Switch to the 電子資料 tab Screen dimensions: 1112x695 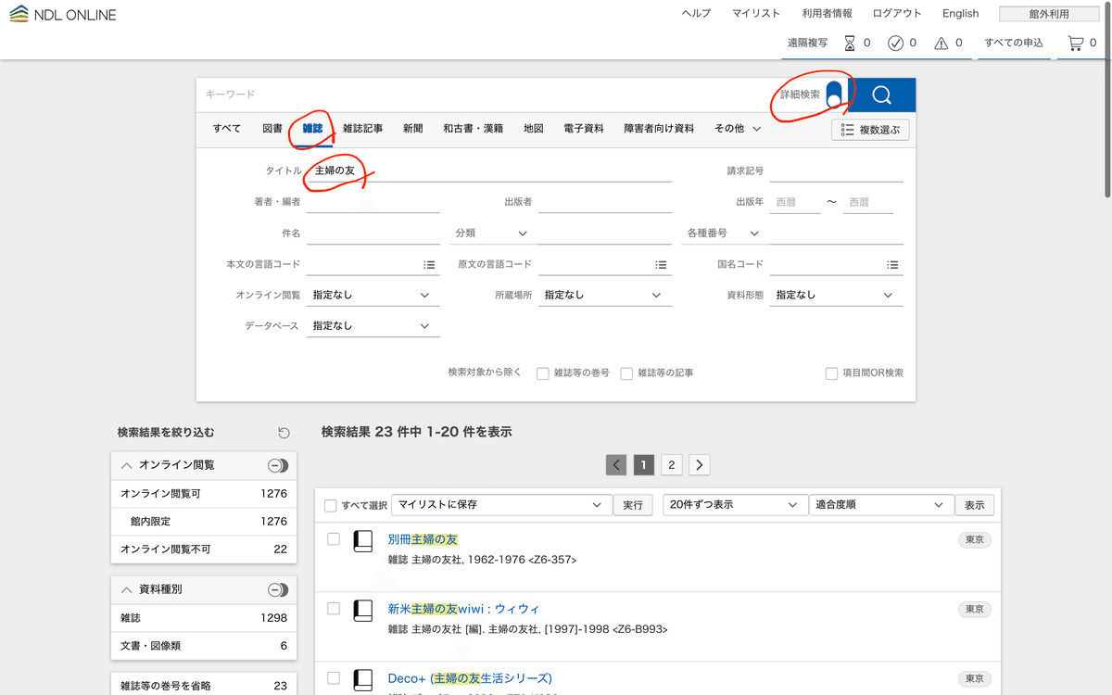pyautogui.click(x=584, y=129)
